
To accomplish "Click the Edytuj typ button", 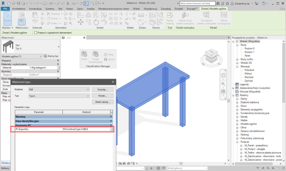I will click(x=51, y=56).
